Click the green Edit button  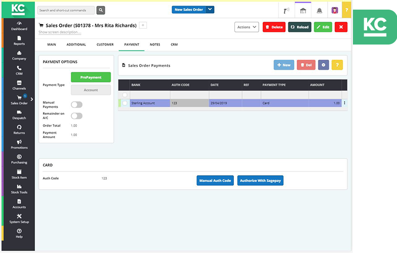click(323, 27)
